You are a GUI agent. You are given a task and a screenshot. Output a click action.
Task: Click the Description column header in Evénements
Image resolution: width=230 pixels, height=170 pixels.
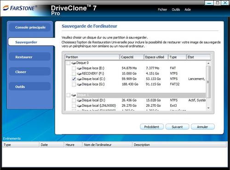pyautogui.click(x=179, y=145)
